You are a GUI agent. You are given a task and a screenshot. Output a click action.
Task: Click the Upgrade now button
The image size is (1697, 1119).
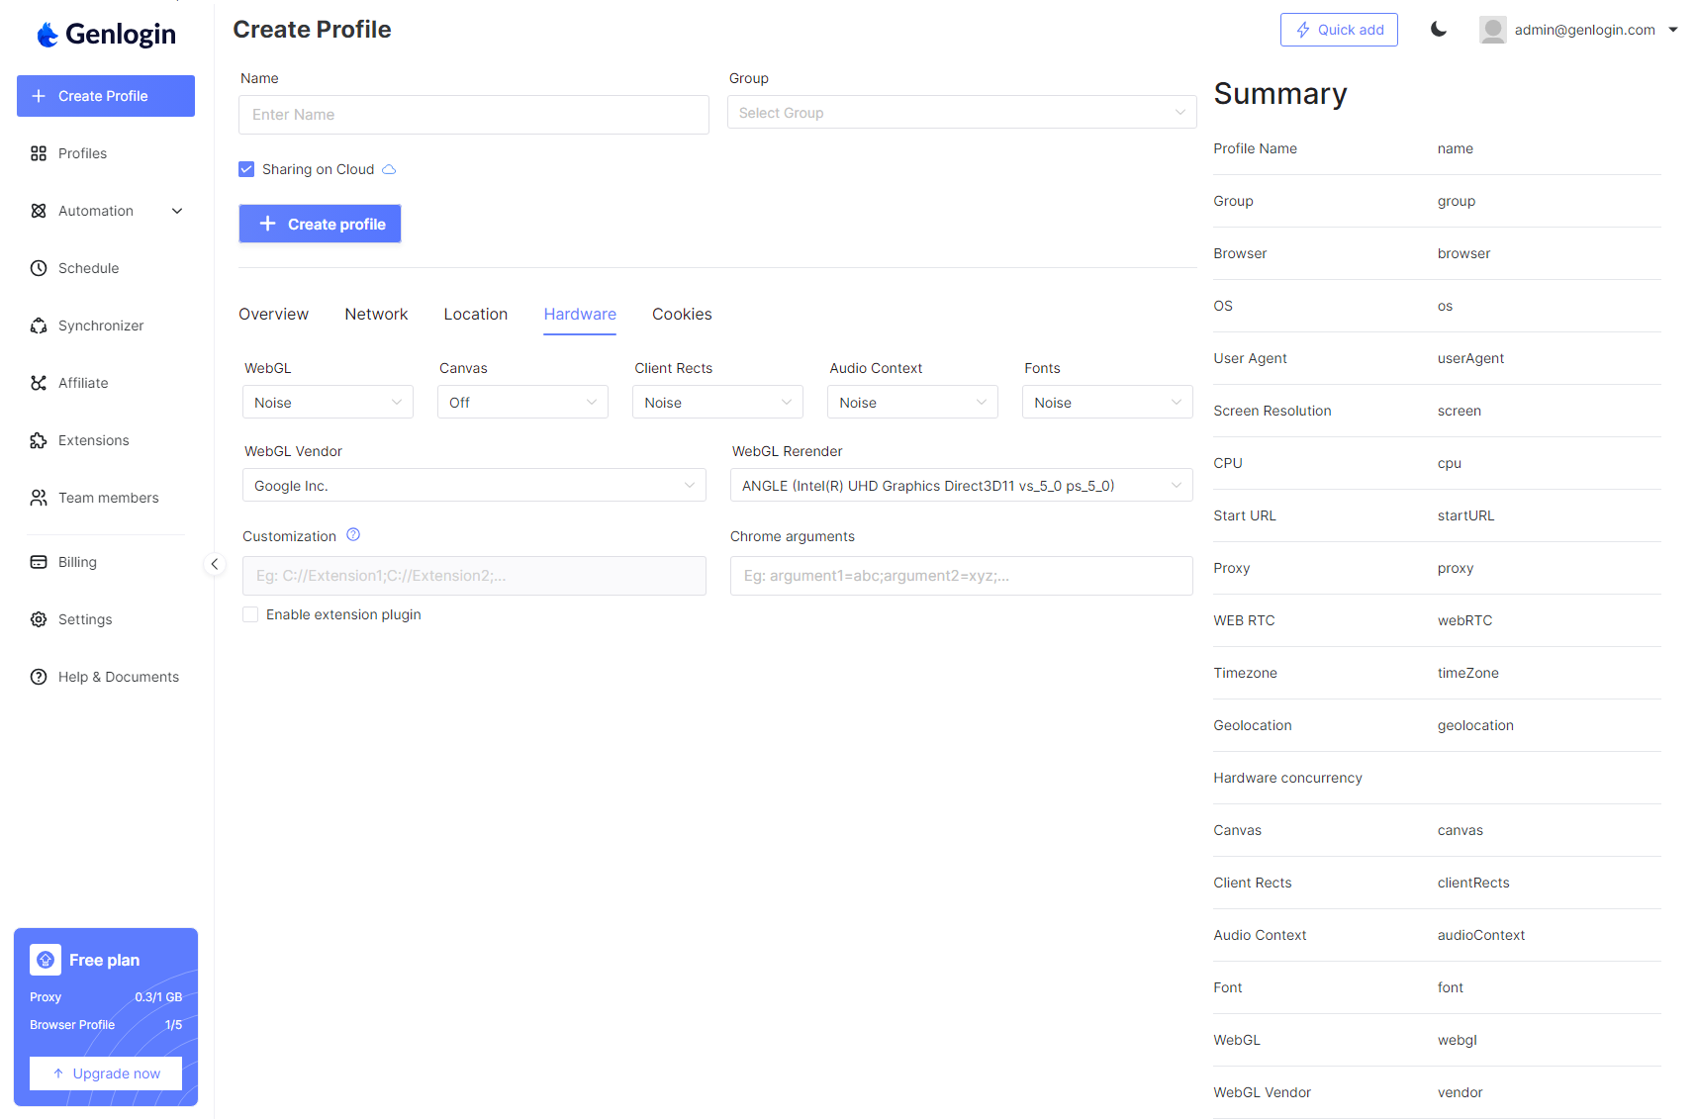click(106, 1073)
